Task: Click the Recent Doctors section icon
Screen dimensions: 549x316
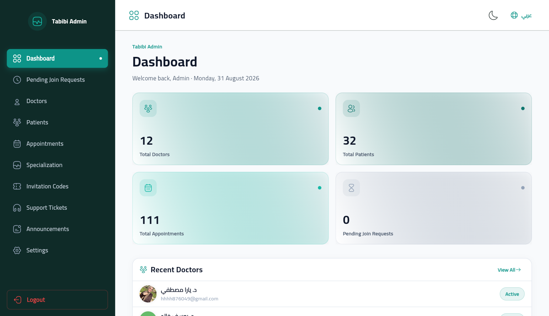Action: 143,270
